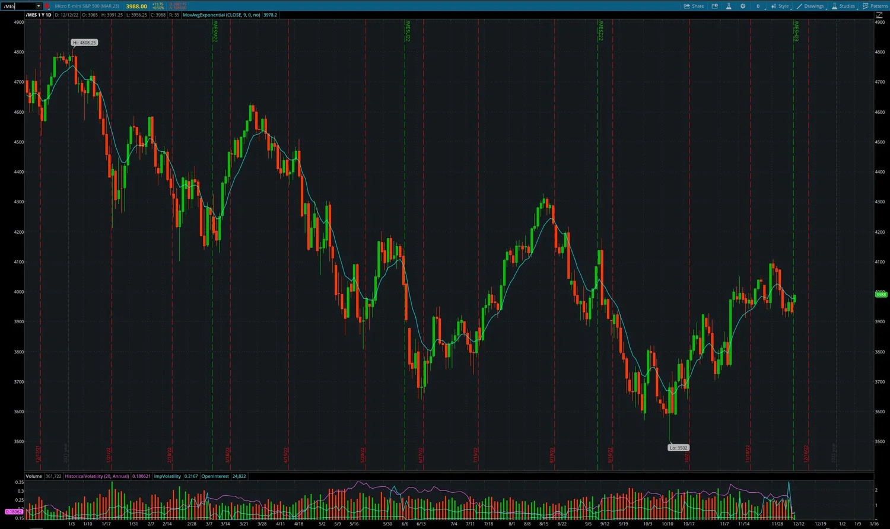This screenshot has height=529, width=890.
Task: Select the HistoricalVolatility (20, Annual) label
Action: (97, 476)
